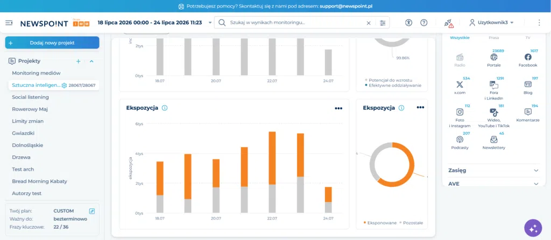Filter results by x.com source
The width and height of the screenshot is (551, 240).
(x=460, y=88)
